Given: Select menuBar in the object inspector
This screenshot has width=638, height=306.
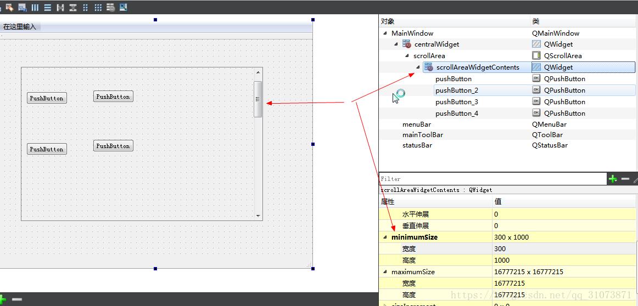Looking at the screenshot, I should (416, 124).
